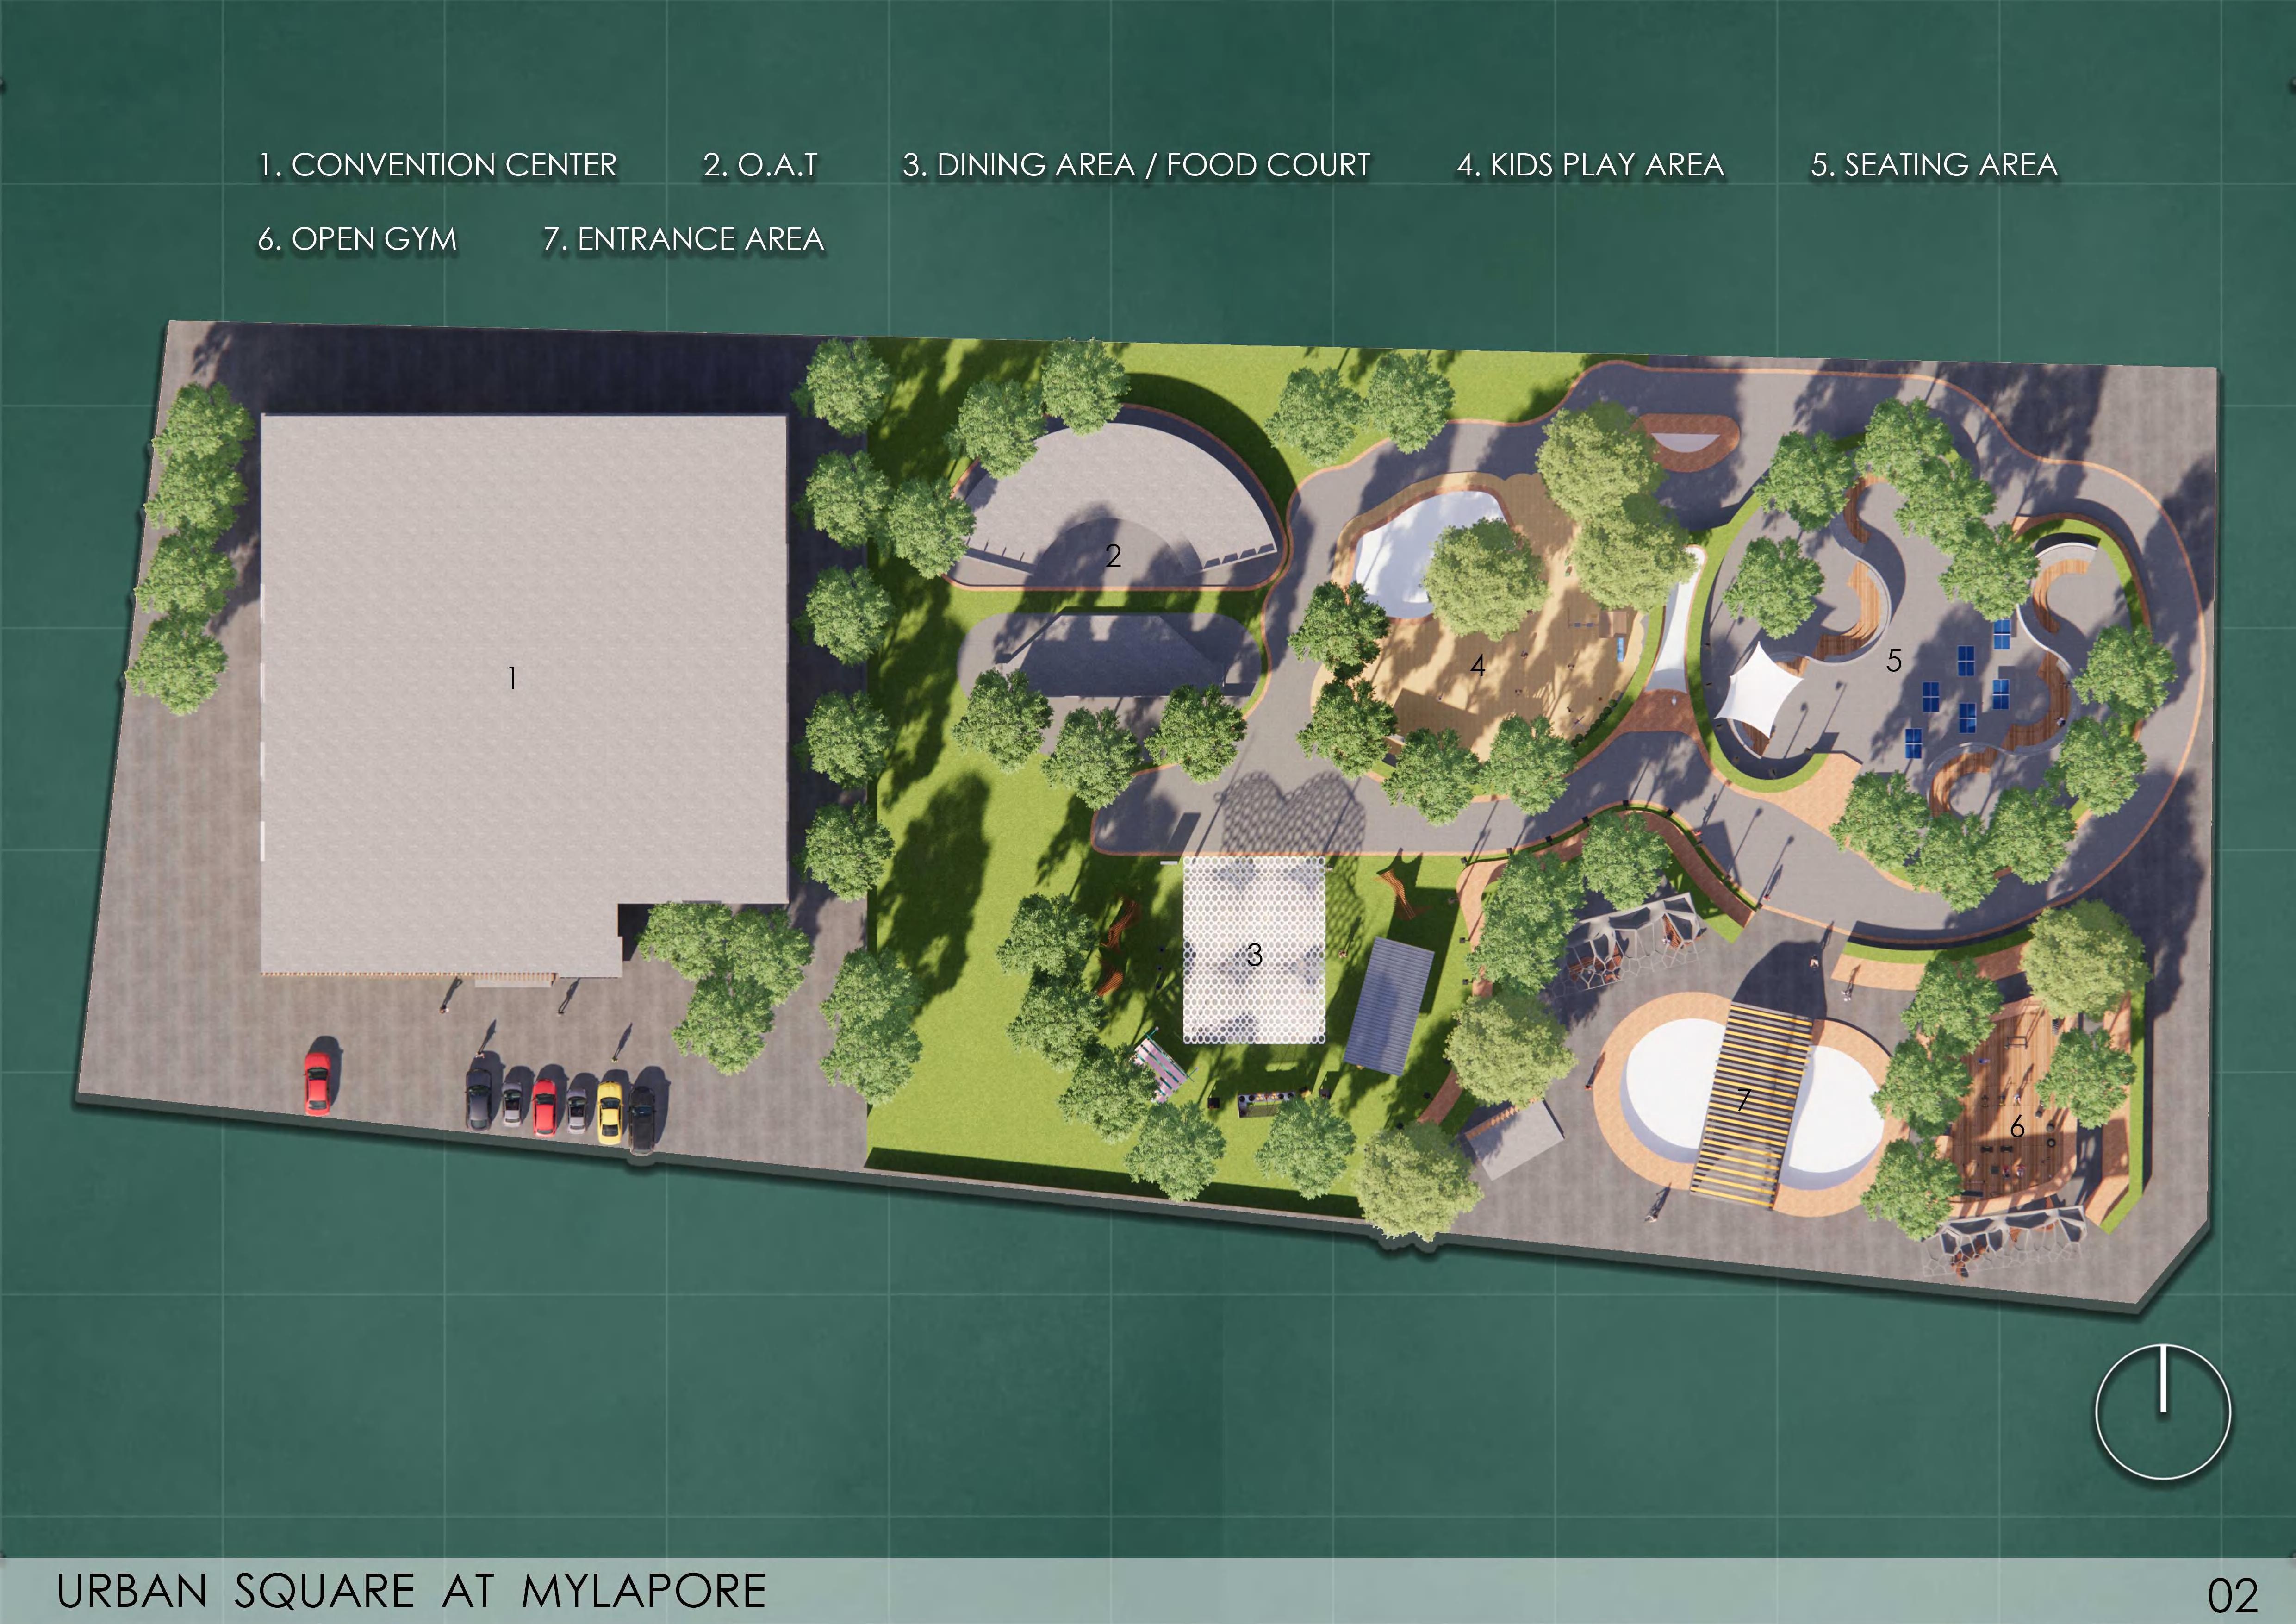This screenshot has height=1624, width=2296.
Task: Click number 1 on the convention center roof
Action: click(x=512, y=679)
